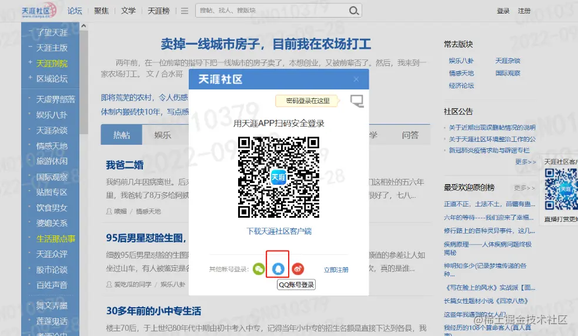Click 娱乐八卦 under 常去版块

click(x=461, y=61)
